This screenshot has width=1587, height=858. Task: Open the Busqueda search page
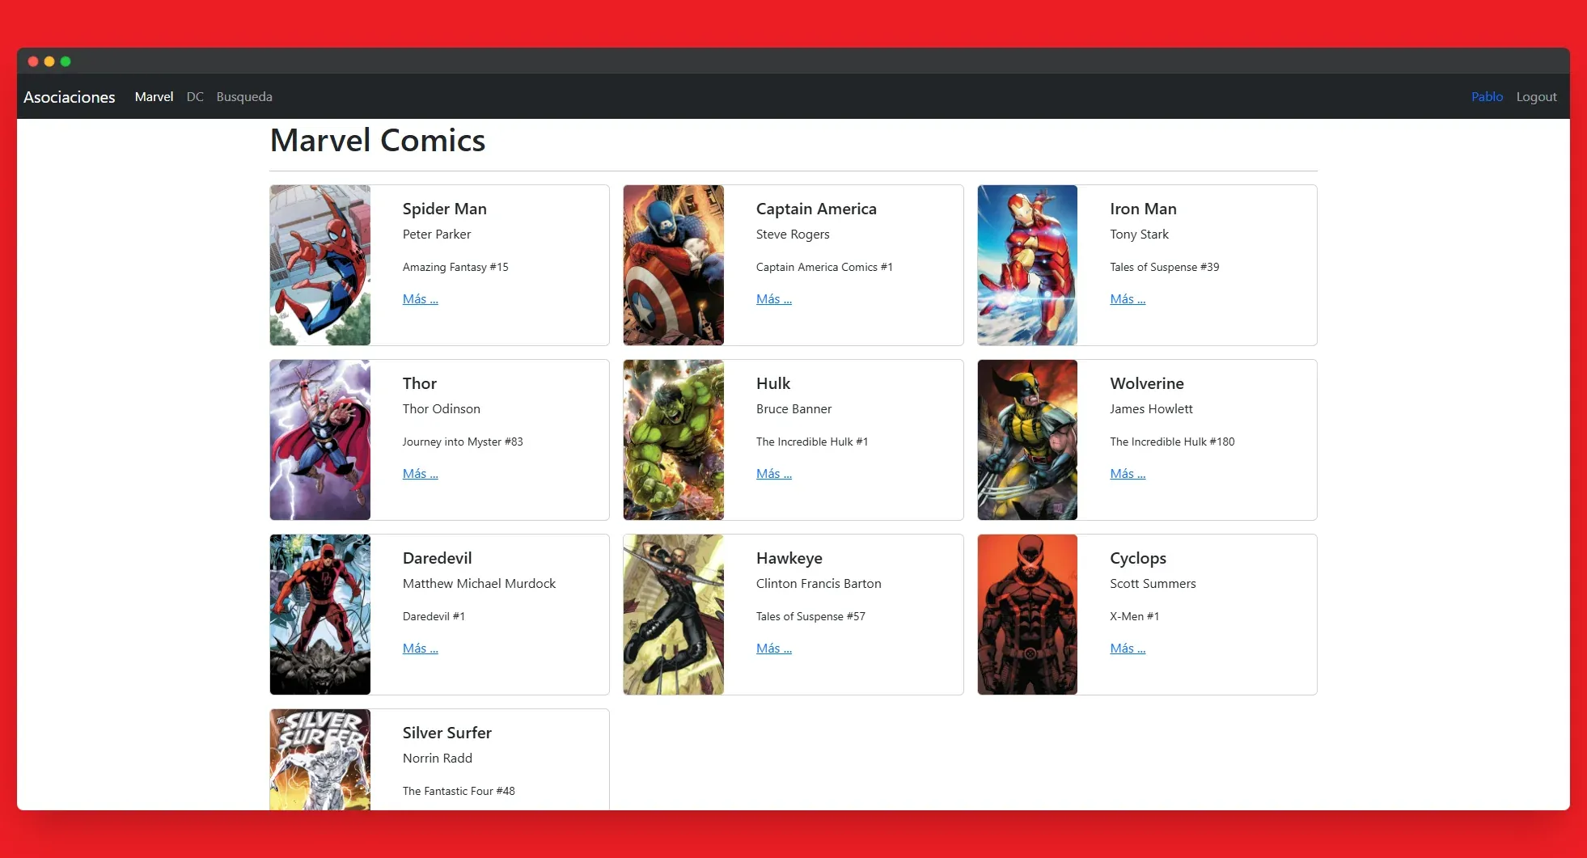pyautogui.click(x=244, y=97)
